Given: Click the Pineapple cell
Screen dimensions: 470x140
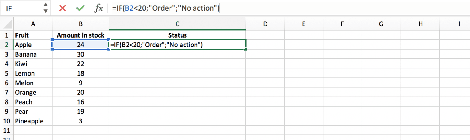Looking at the screenshot, I should coord(33,121).
